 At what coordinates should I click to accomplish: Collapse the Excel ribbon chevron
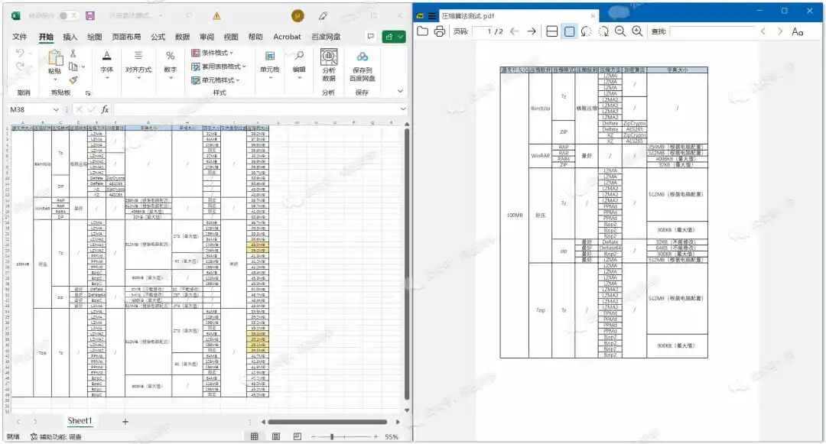point(400,92)
